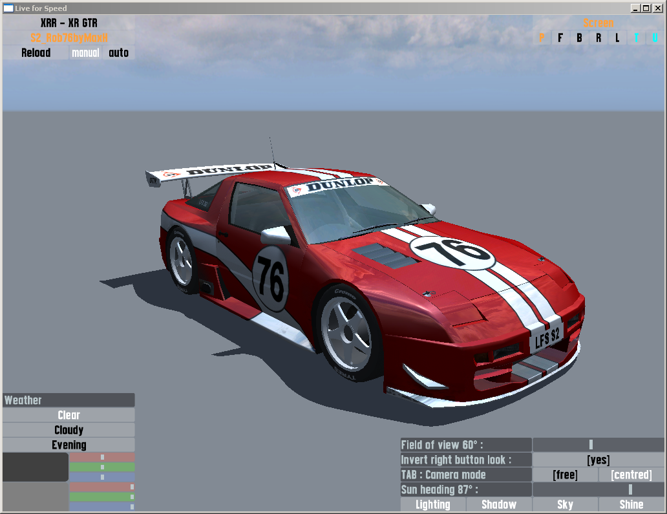This screenshot has width=667, height=514.
Task: Close the Live for Speed window
Action: point(657,8)
